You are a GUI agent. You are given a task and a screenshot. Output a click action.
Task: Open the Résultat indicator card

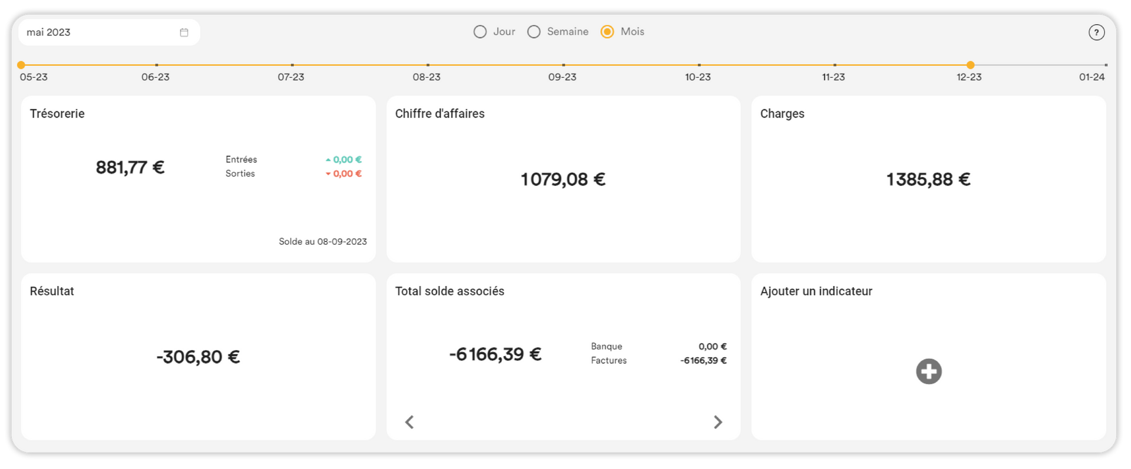pyautogui.click(x=198, y=357)
